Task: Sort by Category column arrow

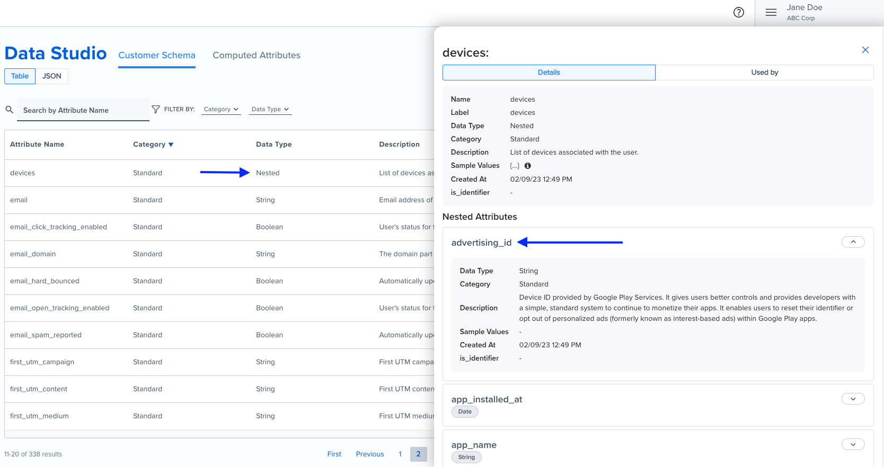Action: (x=171, y=145)
